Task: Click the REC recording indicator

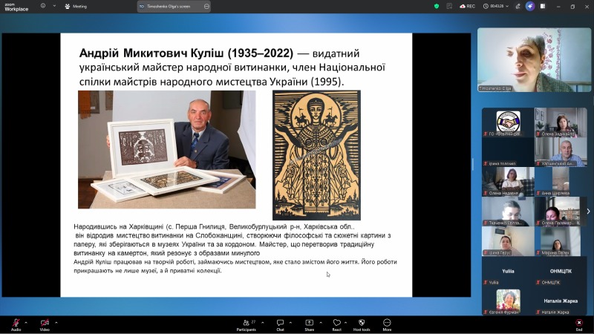Action: (x=468, y=6)
